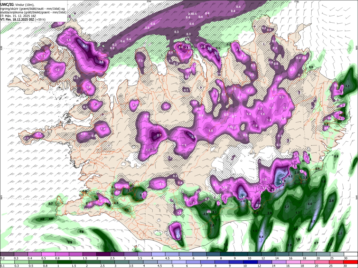Select the '7.6' snowfall value on the map
Viewport: 358px width, 268px height.
[242, 197]
